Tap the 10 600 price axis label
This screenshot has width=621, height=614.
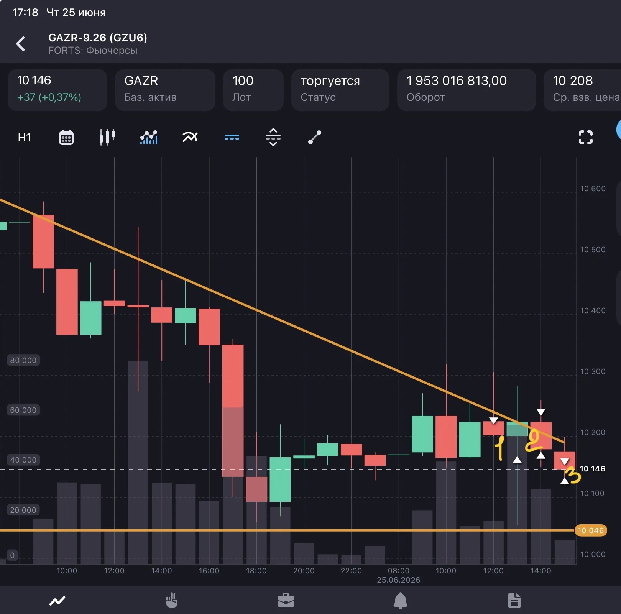coord(593,189)
